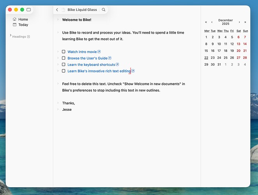
Task: Open Learn Bike's innovative rich text editing link
Action: point(99,71)
